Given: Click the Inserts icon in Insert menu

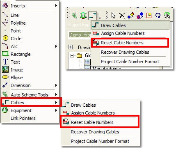Looking at the screenshot, I should point(5,5).
